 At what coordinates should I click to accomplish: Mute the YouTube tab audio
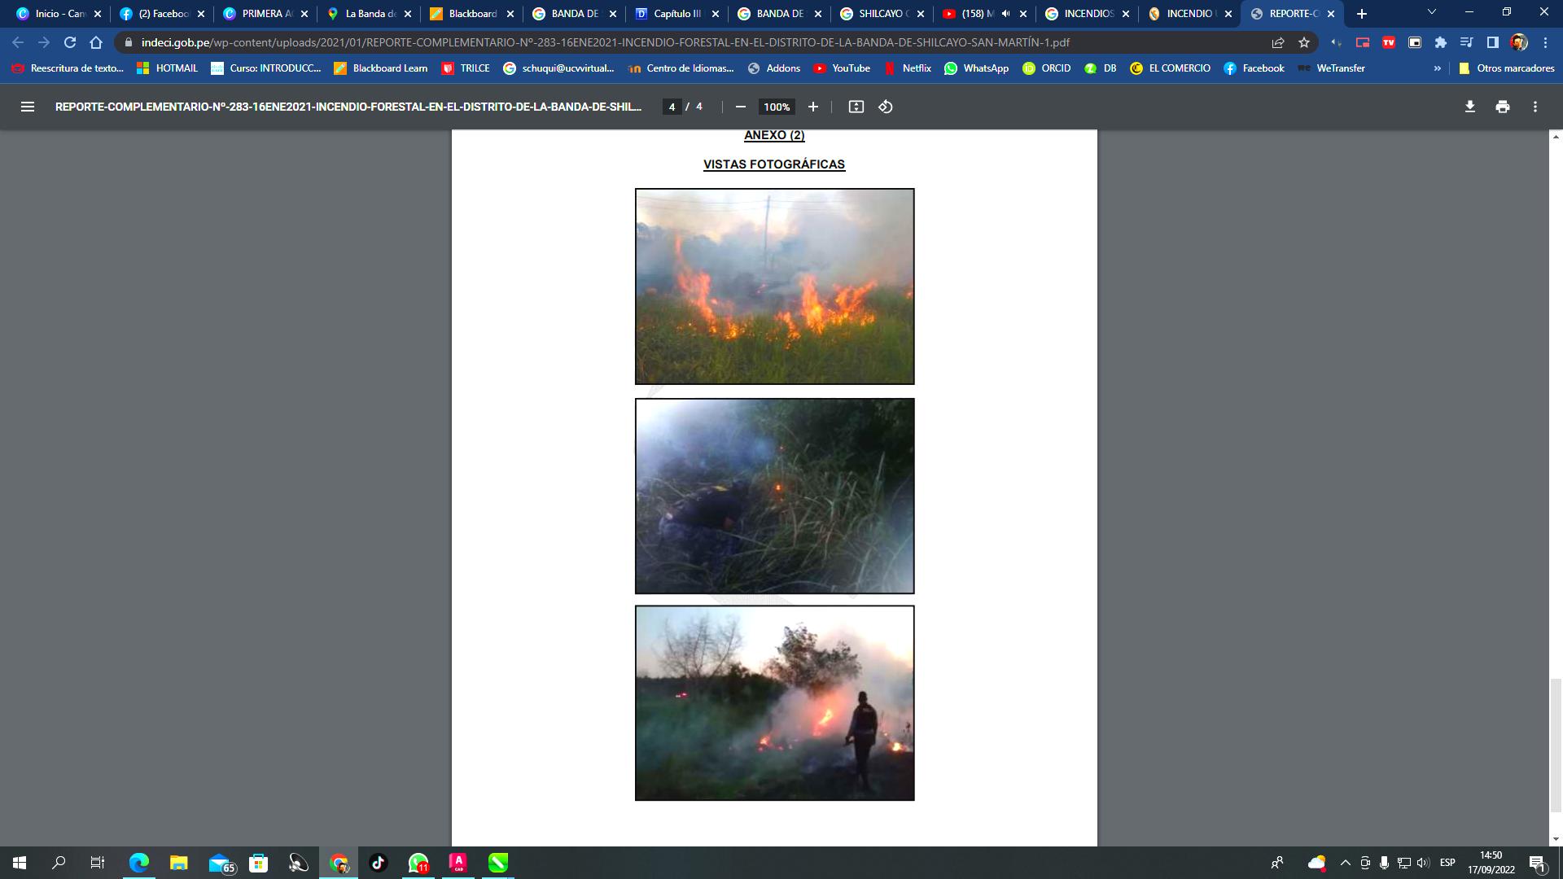(x=1006, y=14)
